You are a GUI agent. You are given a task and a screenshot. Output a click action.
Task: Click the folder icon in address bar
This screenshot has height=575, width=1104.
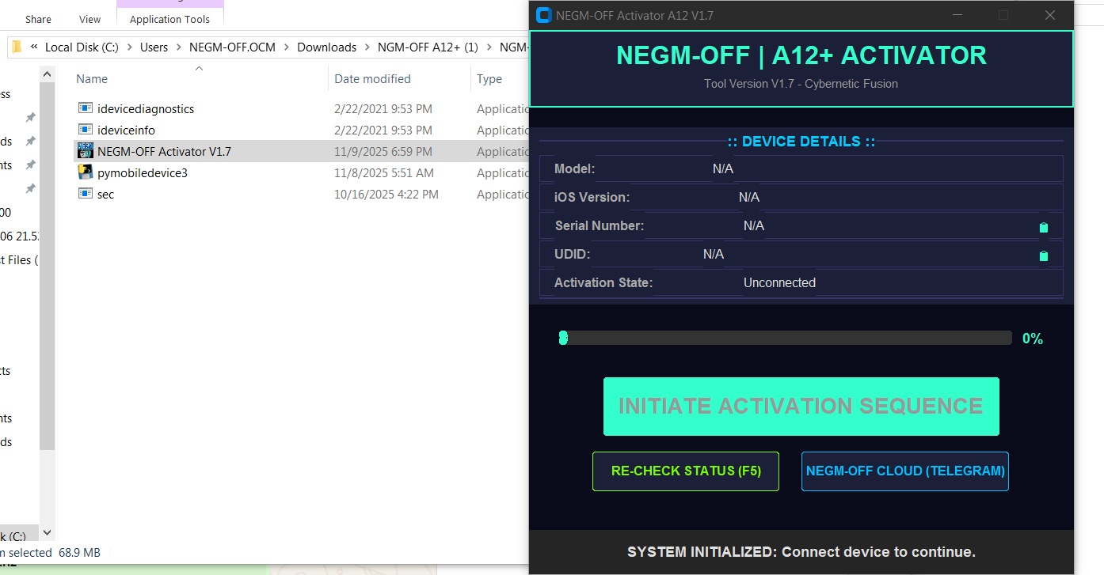(x=17, y=47)
